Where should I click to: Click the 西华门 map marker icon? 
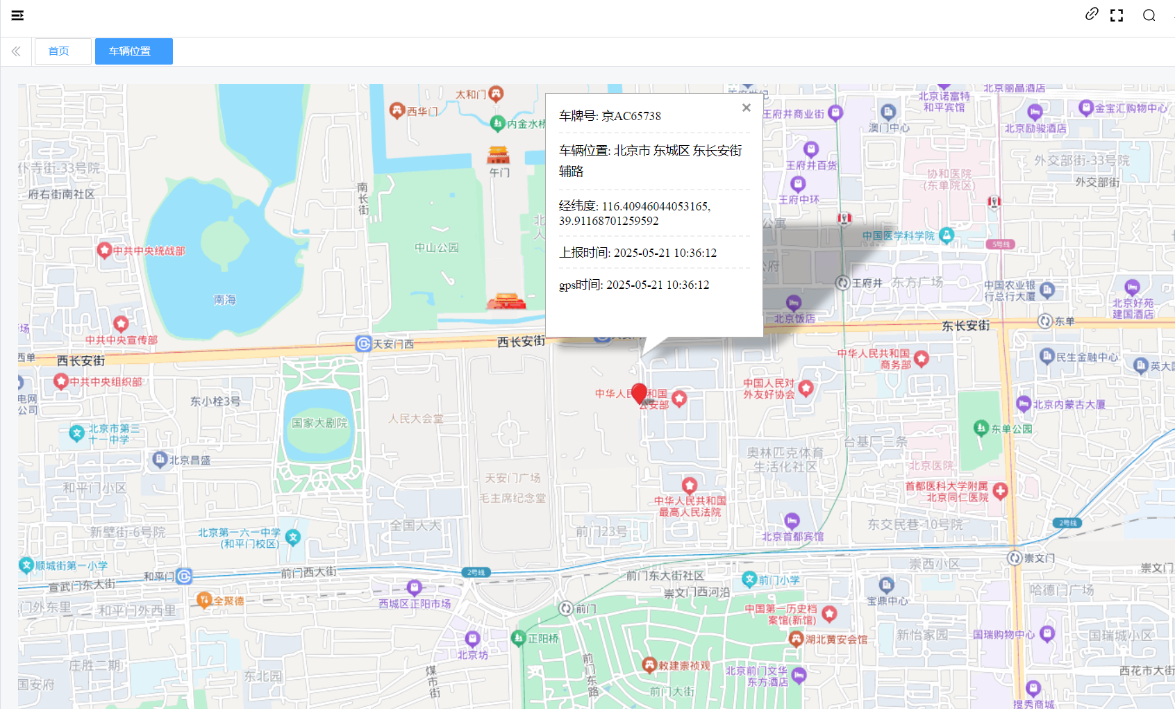tap(397, 110)
